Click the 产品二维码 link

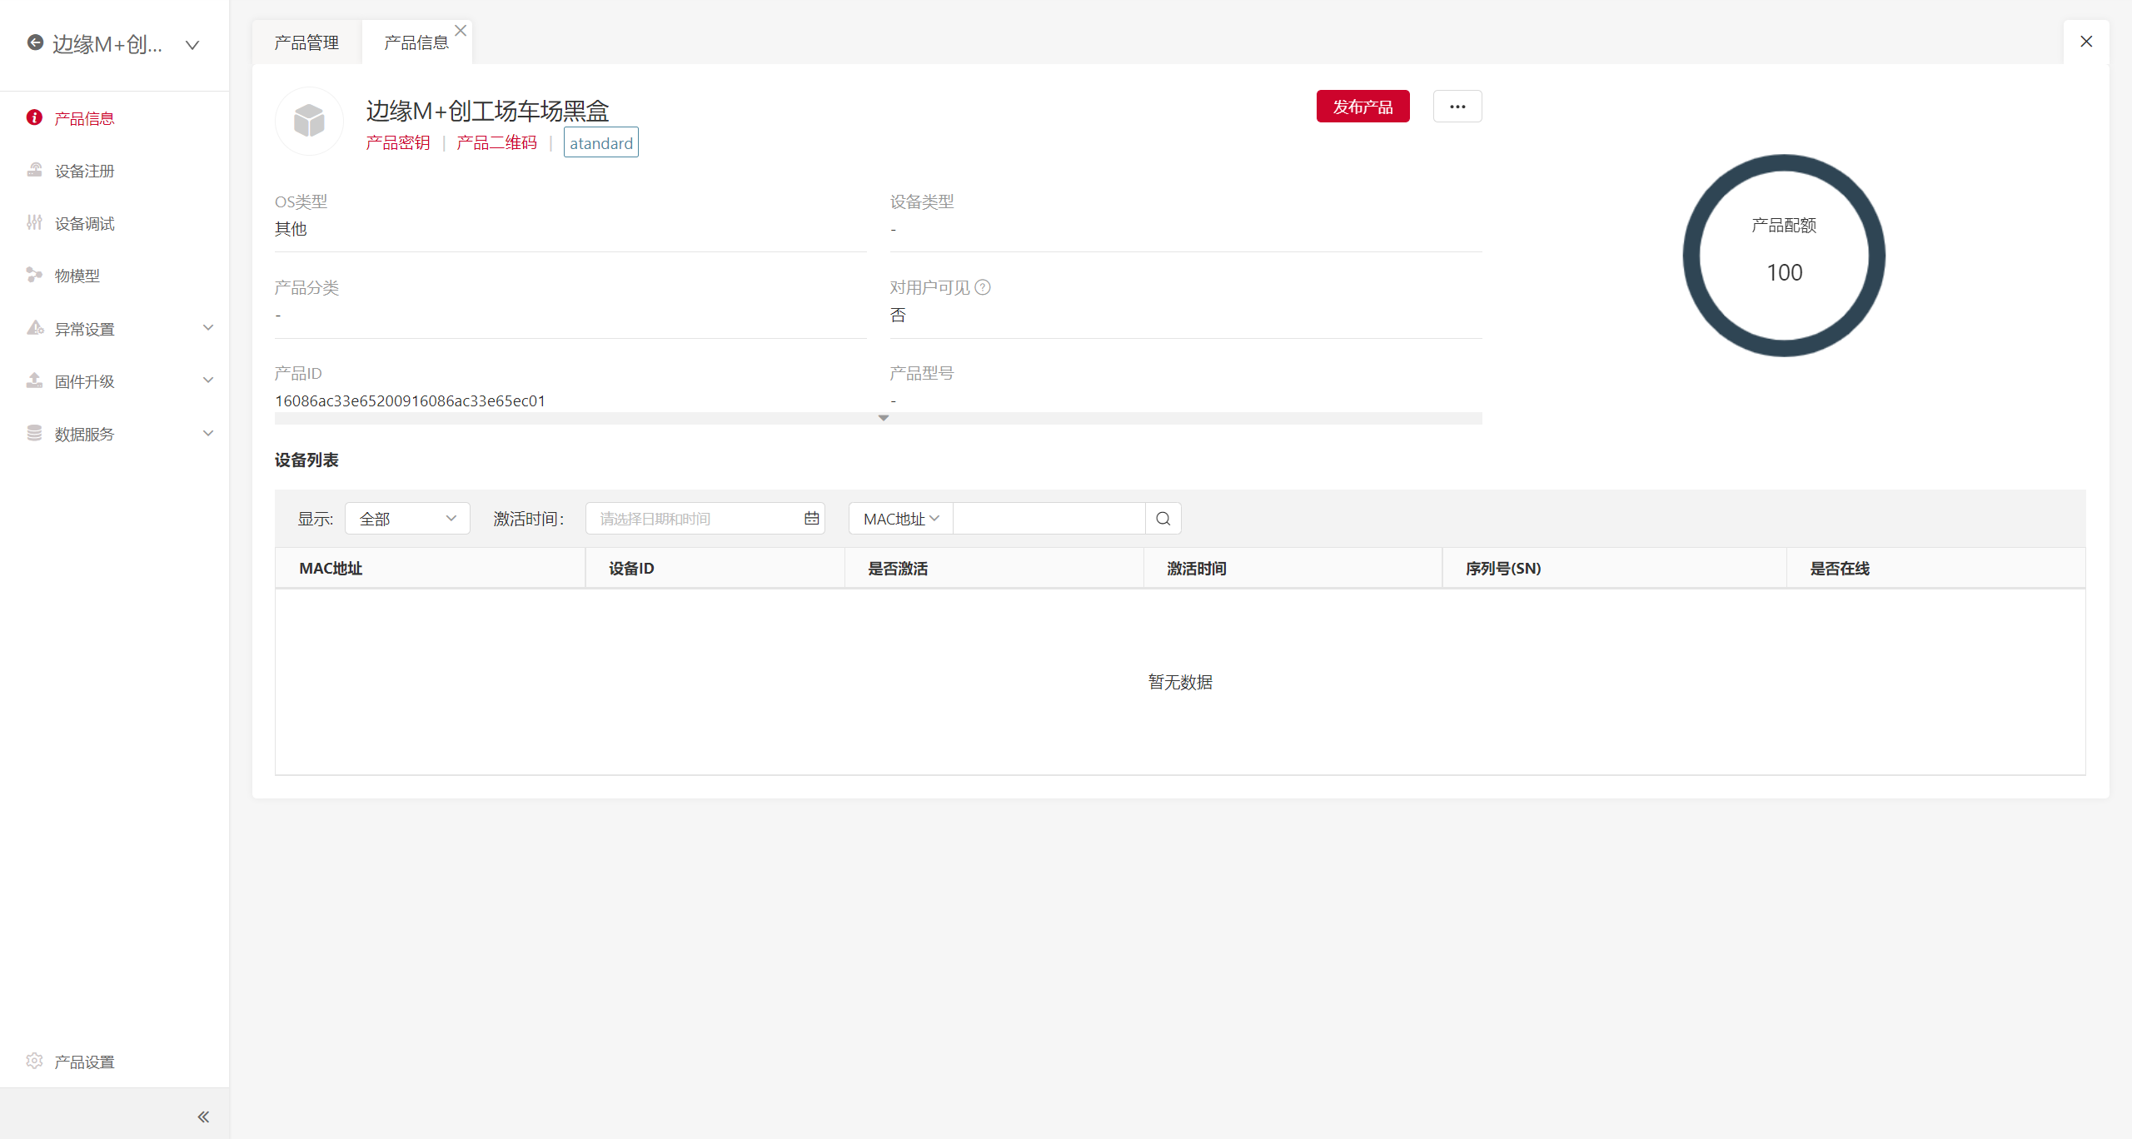click(496, 143)
